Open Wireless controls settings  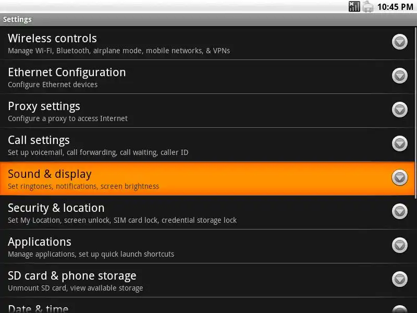coord(52,39)
